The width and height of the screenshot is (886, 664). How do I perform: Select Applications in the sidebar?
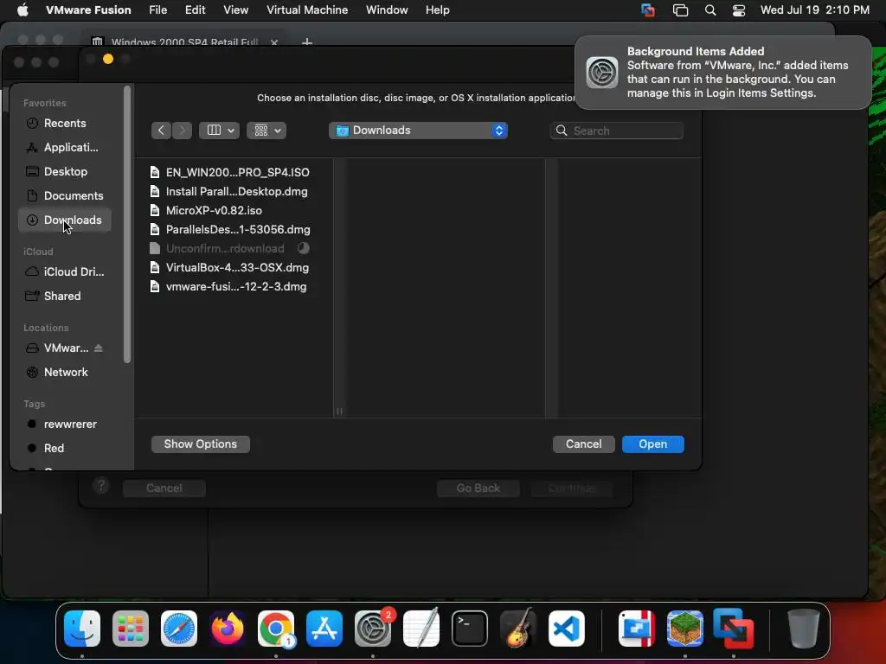point(64,147)
